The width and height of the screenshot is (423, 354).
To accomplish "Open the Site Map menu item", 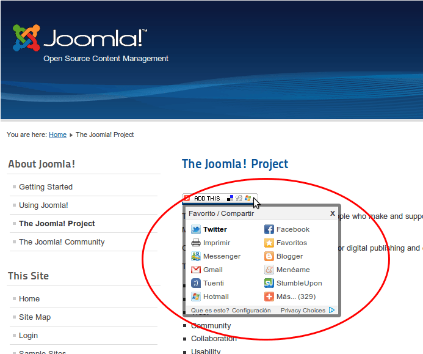I will (35, 317).
